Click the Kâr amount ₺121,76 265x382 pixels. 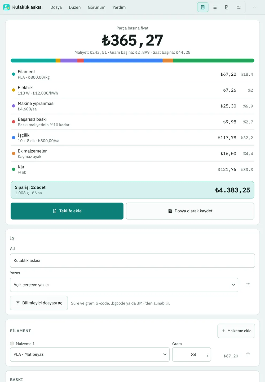pyautogui.click(x=227, y=170)
